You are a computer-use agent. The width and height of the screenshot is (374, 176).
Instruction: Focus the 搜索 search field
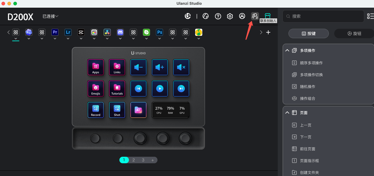(x=323, y=16)
